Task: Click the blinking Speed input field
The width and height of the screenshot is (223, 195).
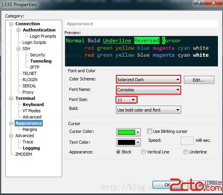Action: tap(187, 141)
